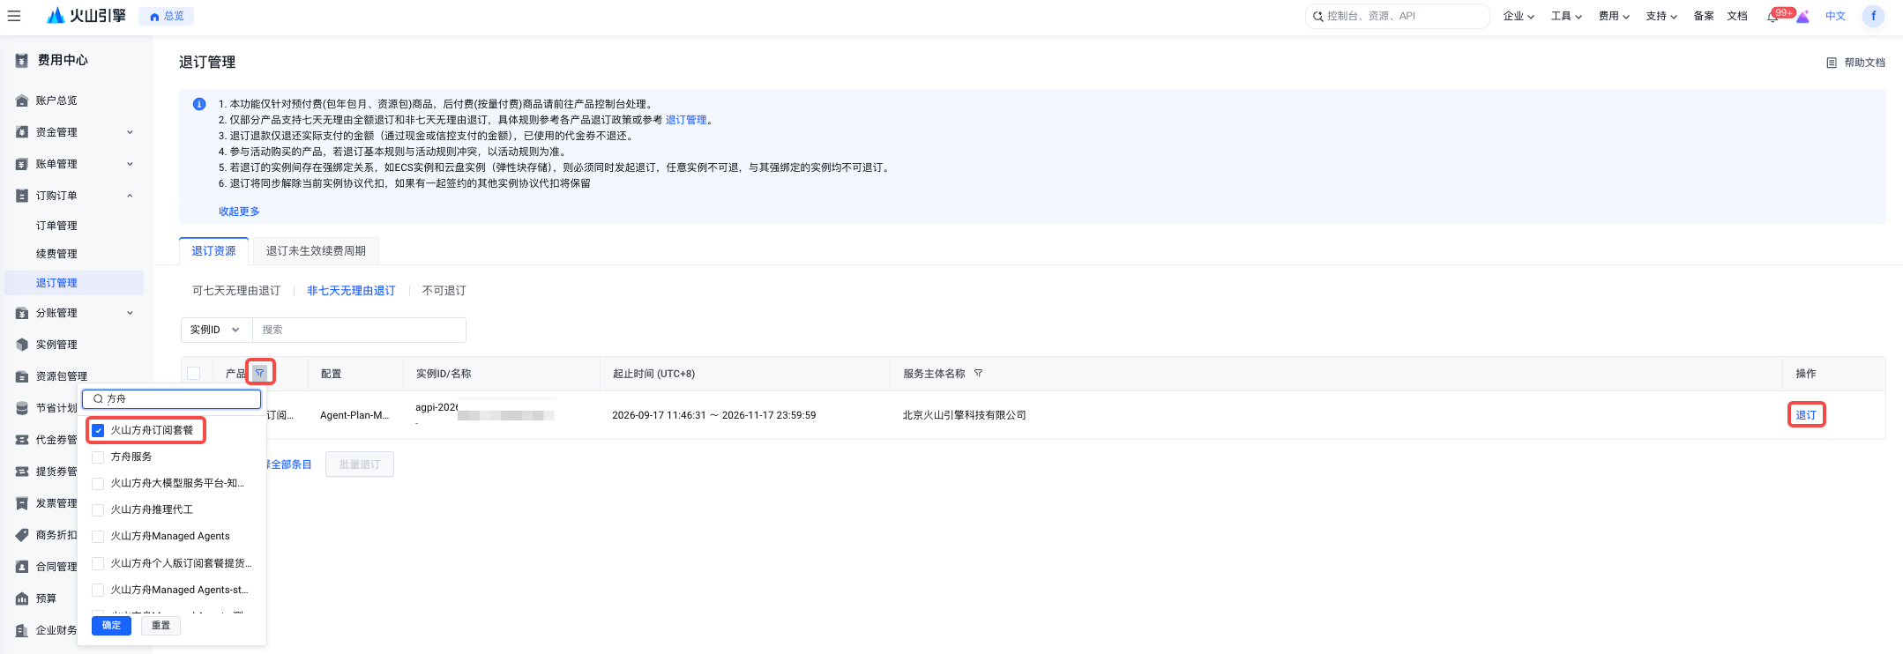The image size is (1903, 654).
Task: Click the Volcano Engine logo
Action: (x=86, y=16)
